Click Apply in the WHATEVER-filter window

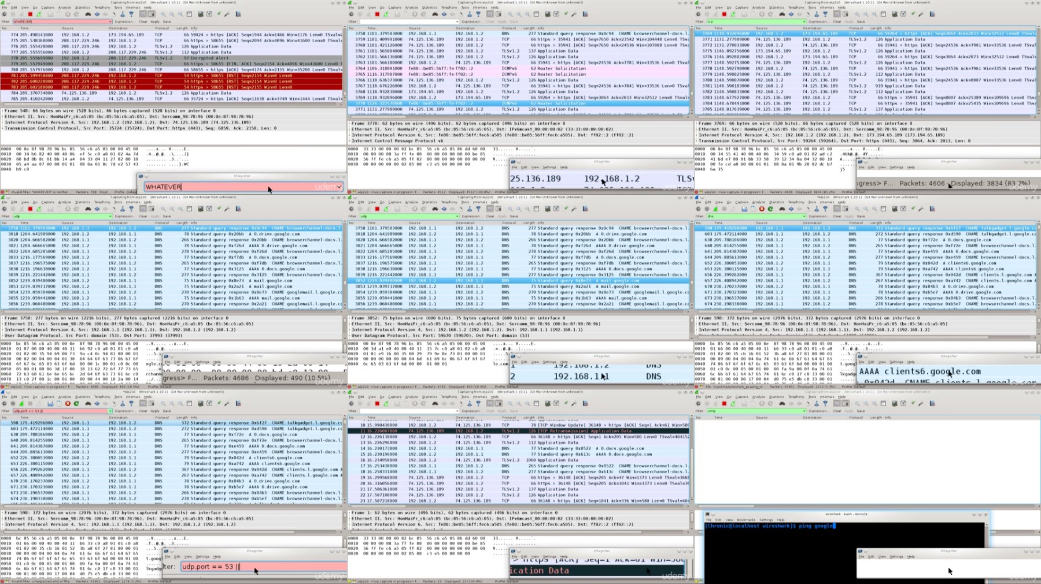pos(155,22)
